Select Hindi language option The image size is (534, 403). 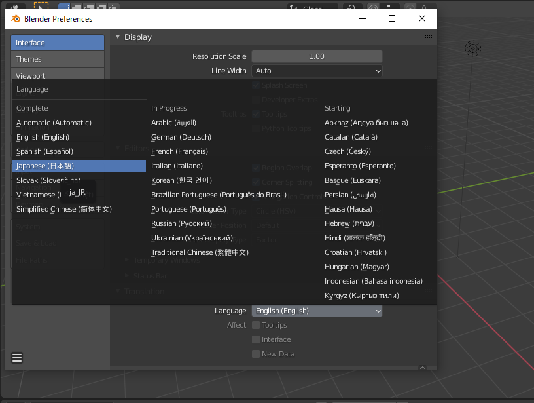pos(355,238)
